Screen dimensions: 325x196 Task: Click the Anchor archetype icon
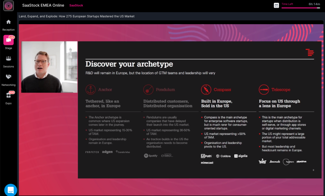[90, 90]
